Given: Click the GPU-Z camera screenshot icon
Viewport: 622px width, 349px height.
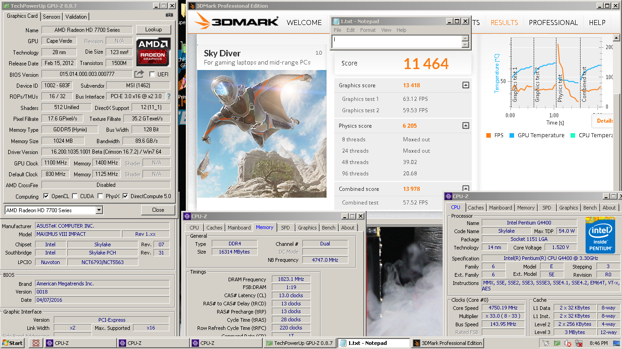Looking at the screenshot, I should point(169,15).
